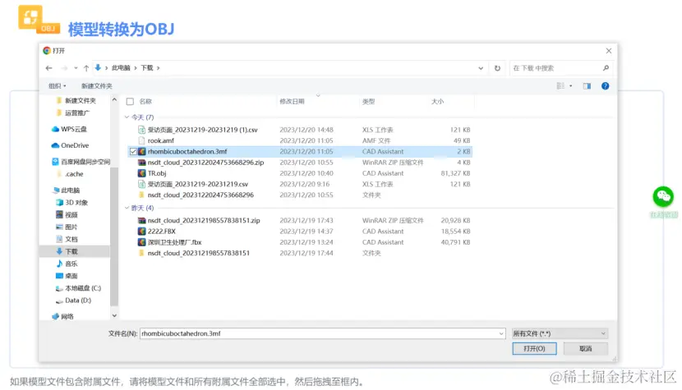Open the 组织 menu

coord(57,86)
